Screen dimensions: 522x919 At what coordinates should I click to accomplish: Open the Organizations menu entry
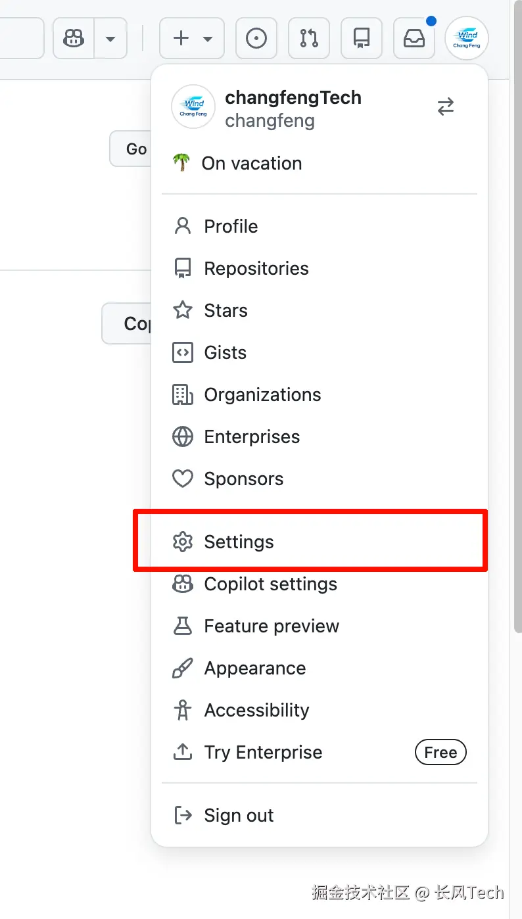[262, 395]
